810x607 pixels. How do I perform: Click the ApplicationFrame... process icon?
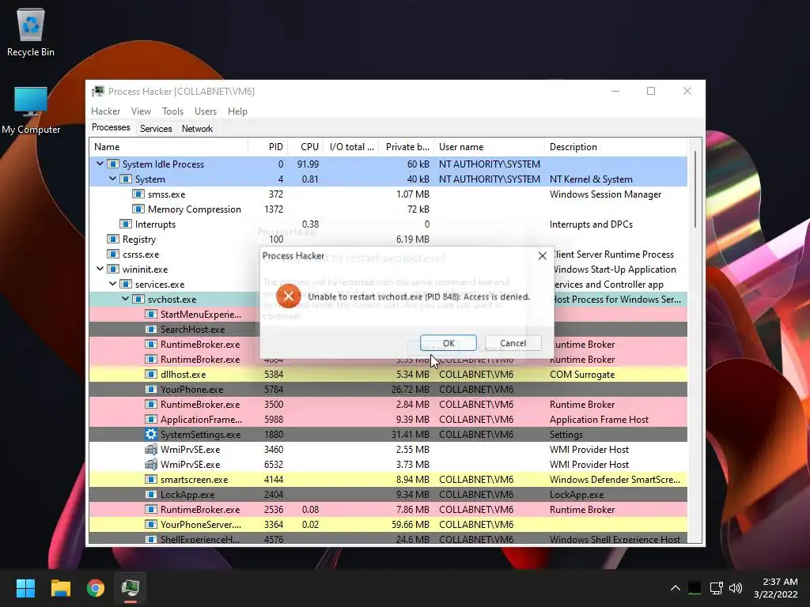pyautogui.click(x=151, y=419)
